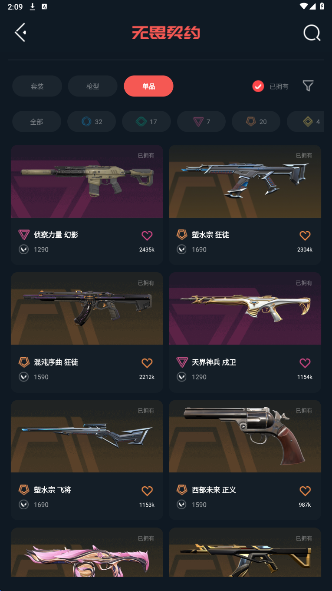Viewport: 332px width, 591px height.
Task: Filter by green diamond tier 17
Action: tap(146, 122)
